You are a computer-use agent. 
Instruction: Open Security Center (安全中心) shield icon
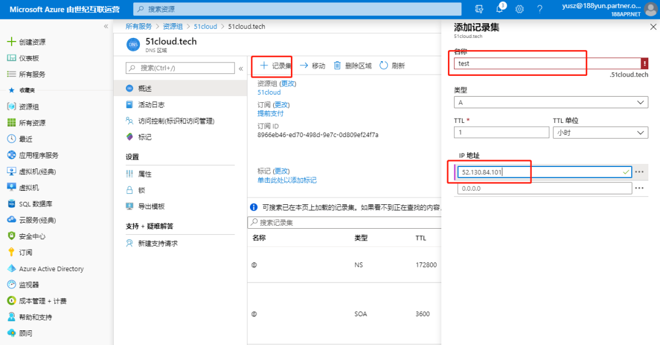(x=12, y=236)
